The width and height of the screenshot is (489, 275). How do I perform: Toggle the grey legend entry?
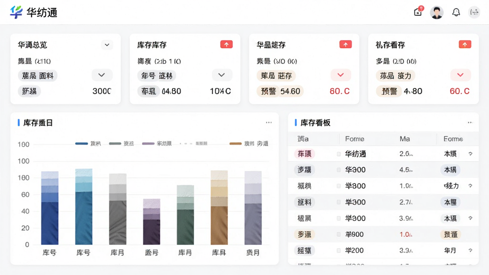(x=122, y=143)
